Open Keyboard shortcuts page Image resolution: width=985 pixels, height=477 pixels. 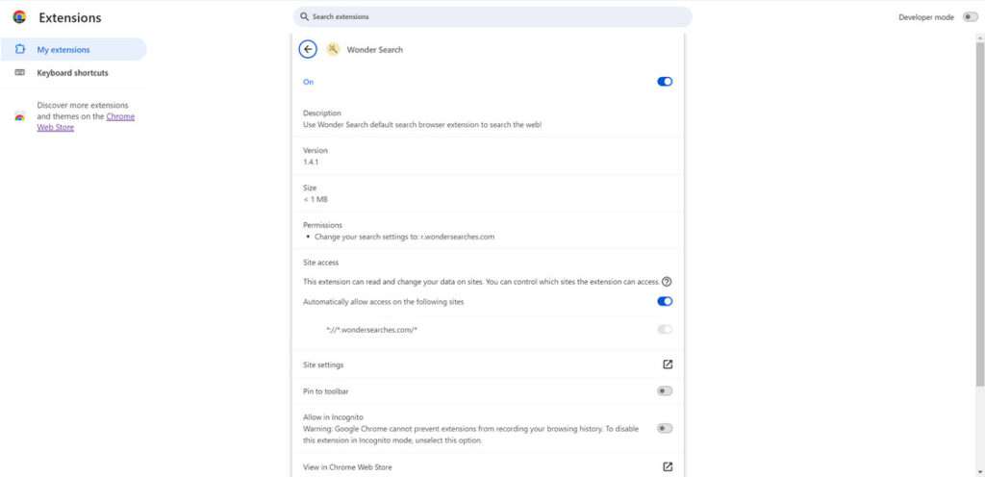[x=72, y=73]
